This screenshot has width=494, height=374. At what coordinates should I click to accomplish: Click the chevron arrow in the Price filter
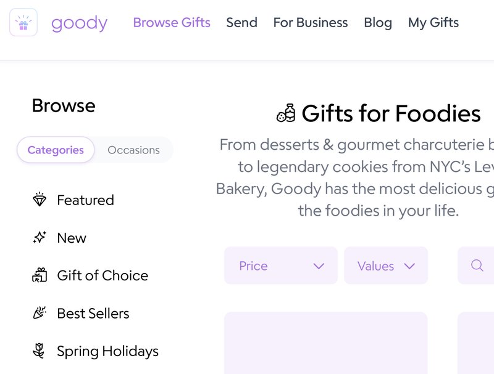pos(319,266)
